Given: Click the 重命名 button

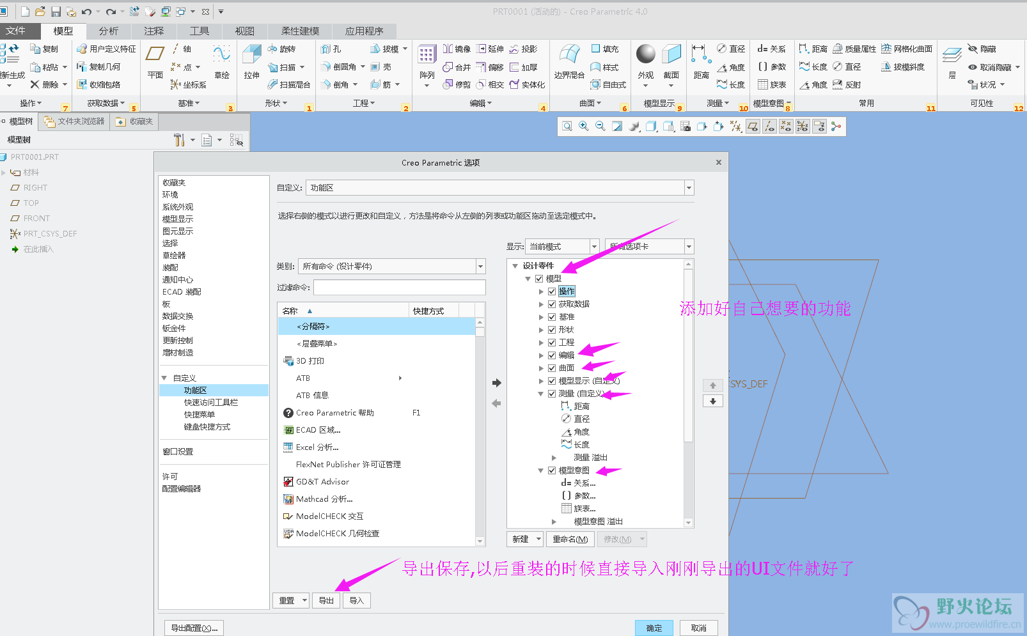Looking at the screenshot, I should (570, 539).
